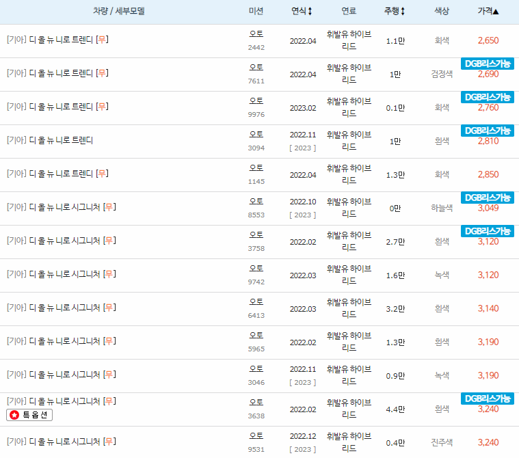
Task: Click the 색상 column header
Action: (x=442, y=11)
